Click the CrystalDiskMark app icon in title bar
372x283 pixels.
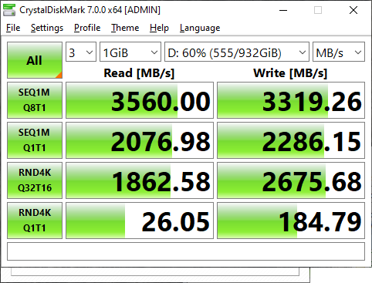pyautogui.click(x=9, y=10)
